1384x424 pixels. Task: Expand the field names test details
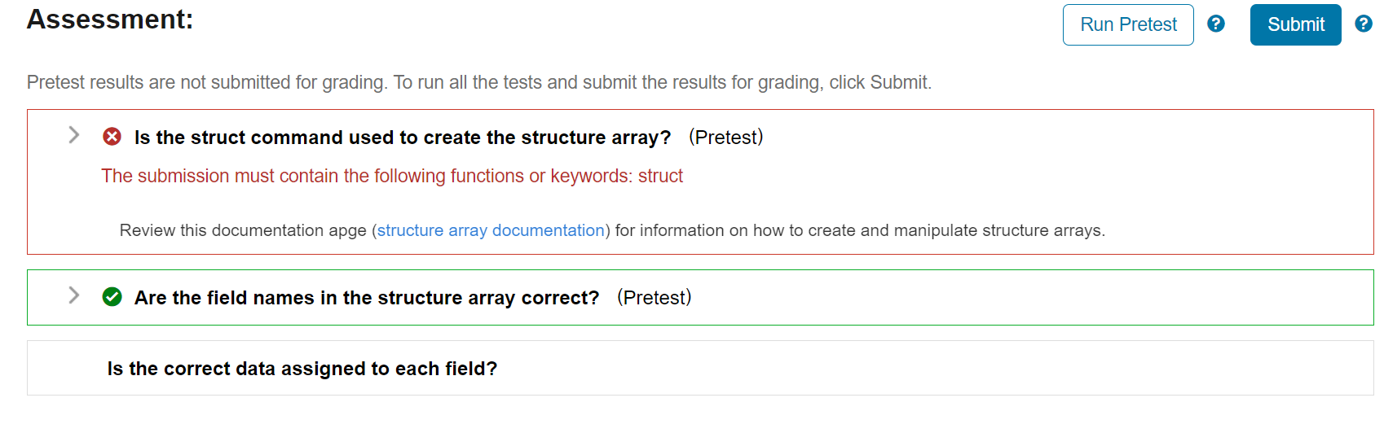74,295
